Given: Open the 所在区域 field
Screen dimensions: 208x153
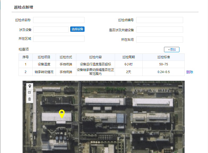Looking at the screenshot, I should click(59, 39).
